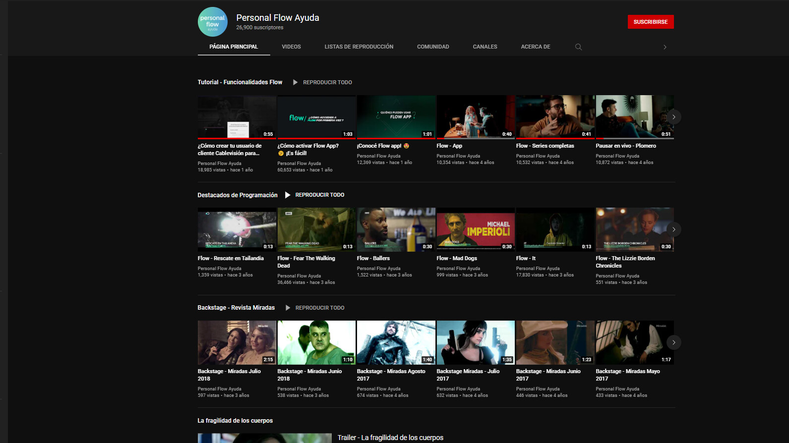
Task: Open the Flow - App video thumbnail
Action: (476, 117)
